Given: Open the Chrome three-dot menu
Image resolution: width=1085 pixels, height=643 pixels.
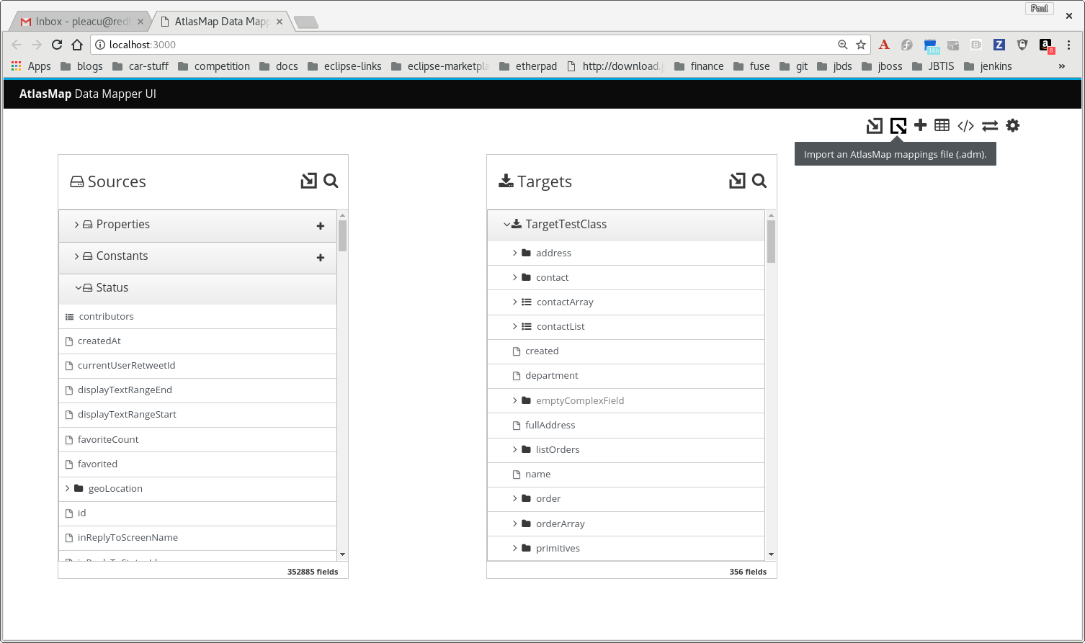Looking at the screenshot, I should click(1069, 45).
